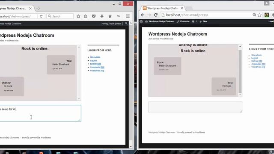This screenshot has height=154, width=274.
Task: Open Wordpress Nodejs Chatroom admin bar item in Chrome
Action: click(x=160, y=21)
